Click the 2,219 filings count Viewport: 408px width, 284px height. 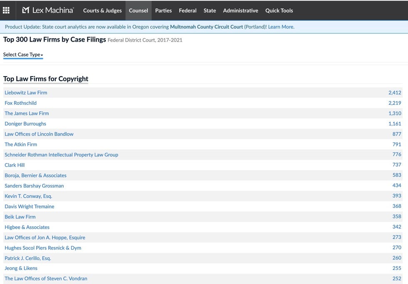tap(395, 103)
